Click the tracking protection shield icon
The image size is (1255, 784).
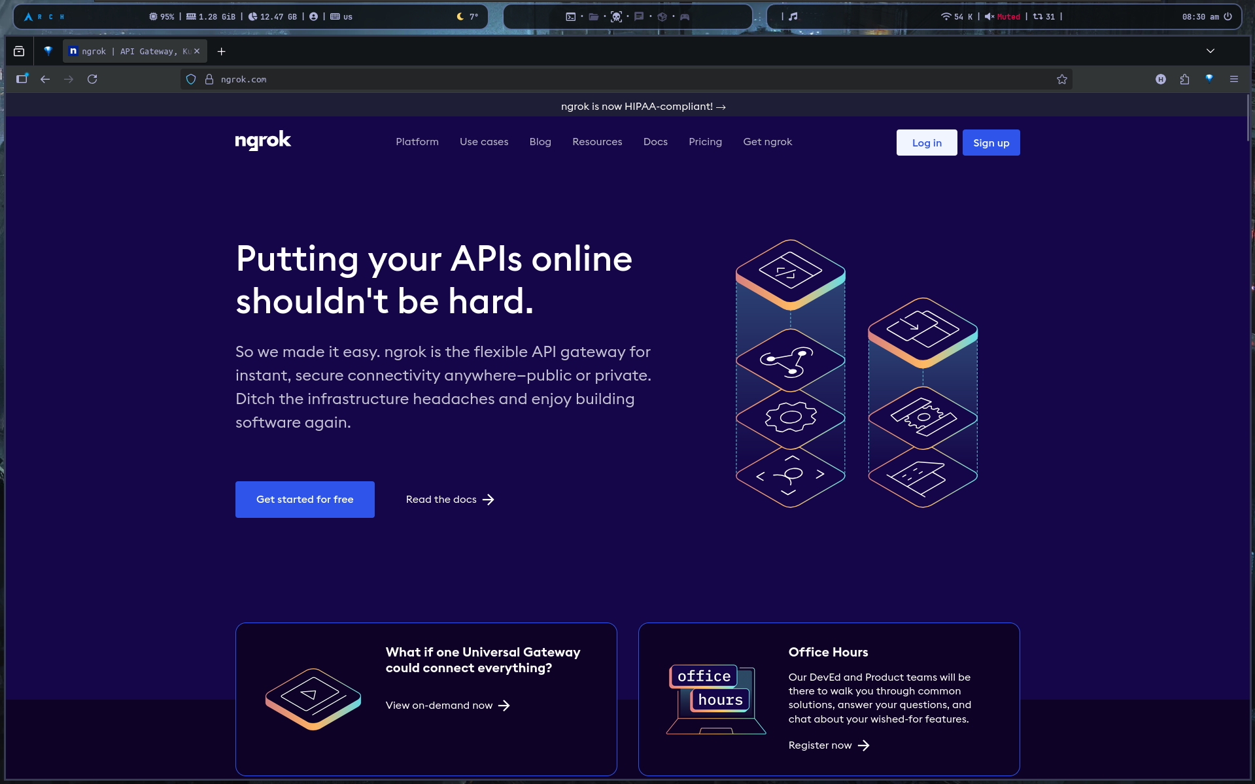[x=191, y=79]
